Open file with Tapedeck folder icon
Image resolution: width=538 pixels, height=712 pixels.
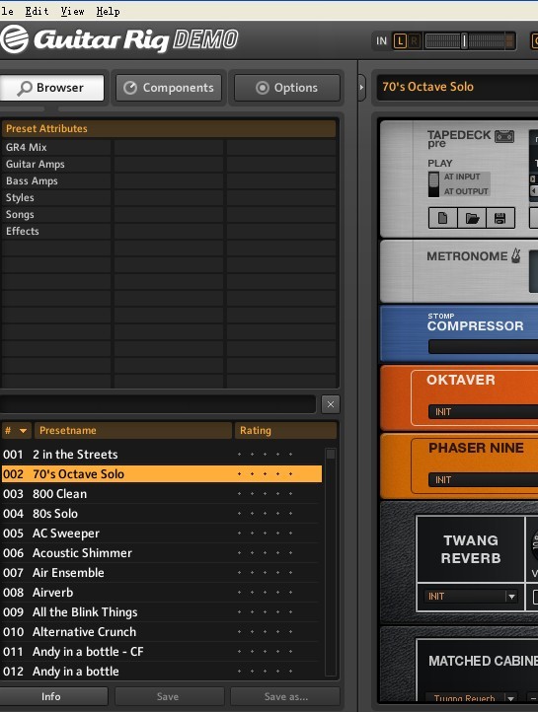tap(472, 218)
